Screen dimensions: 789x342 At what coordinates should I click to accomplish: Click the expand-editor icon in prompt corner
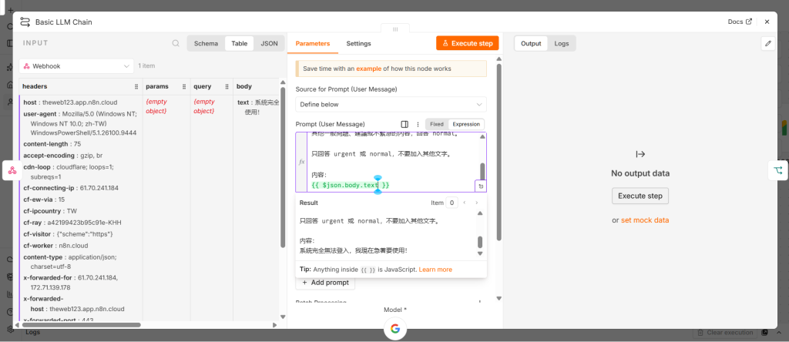481,186
